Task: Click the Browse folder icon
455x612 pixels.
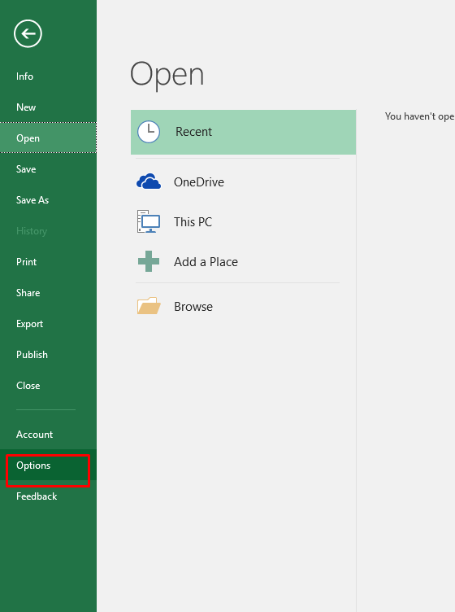Action: coord(149,306)
